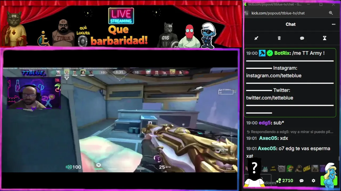This screenshot has width=341, height=191.
Task: Click the streamer webcam overlay in the video
Action: [x=34, y=93]
